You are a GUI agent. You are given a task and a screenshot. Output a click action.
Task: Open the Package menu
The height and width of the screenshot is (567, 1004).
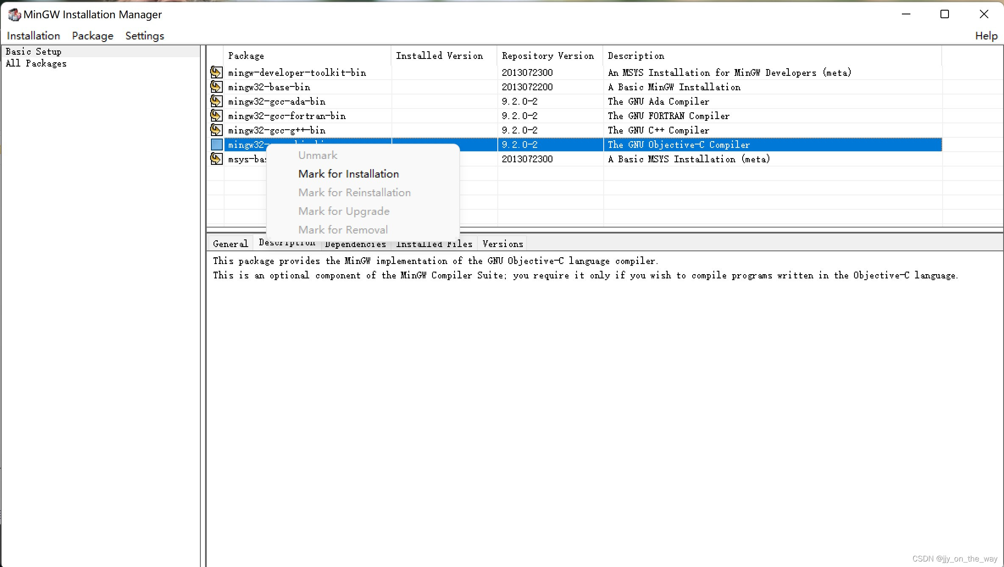(x=92, y=36)
